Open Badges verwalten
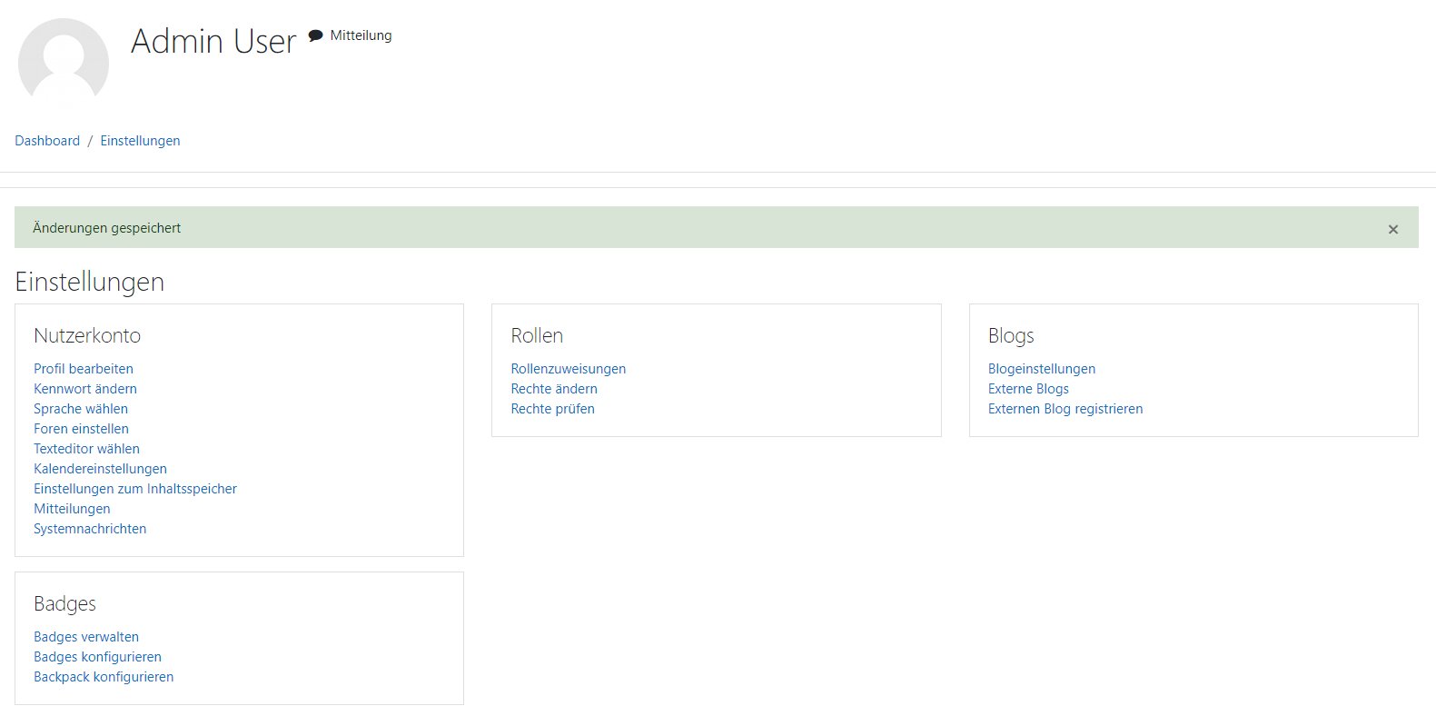The image size is (1436, 716). 86,637
